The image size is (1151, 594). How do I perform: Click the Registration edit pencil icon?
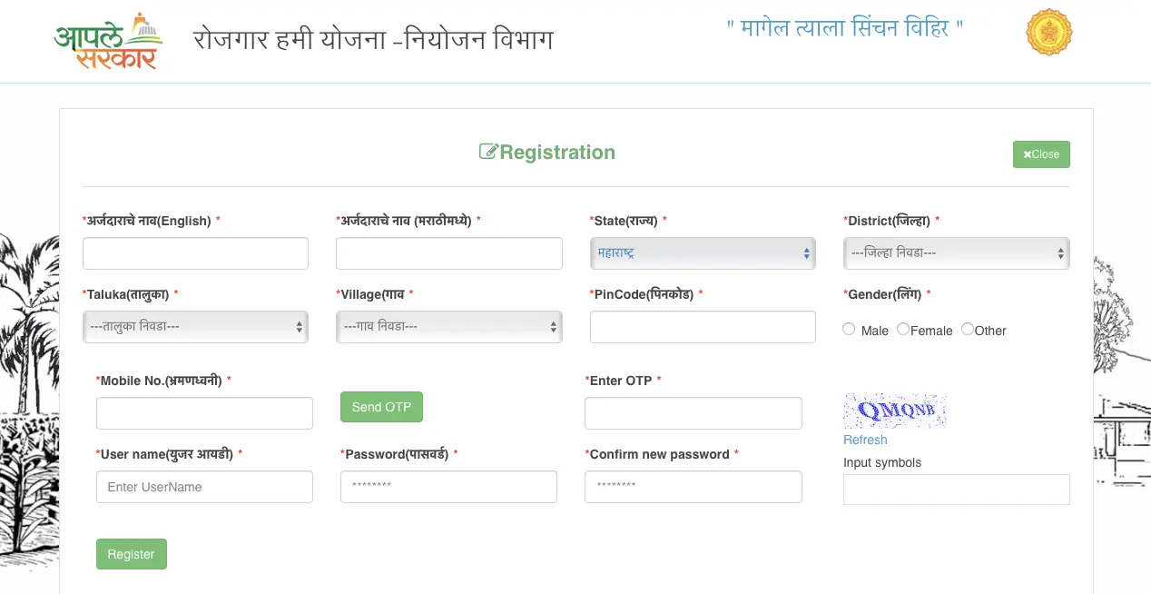click(x=488, y=152)
